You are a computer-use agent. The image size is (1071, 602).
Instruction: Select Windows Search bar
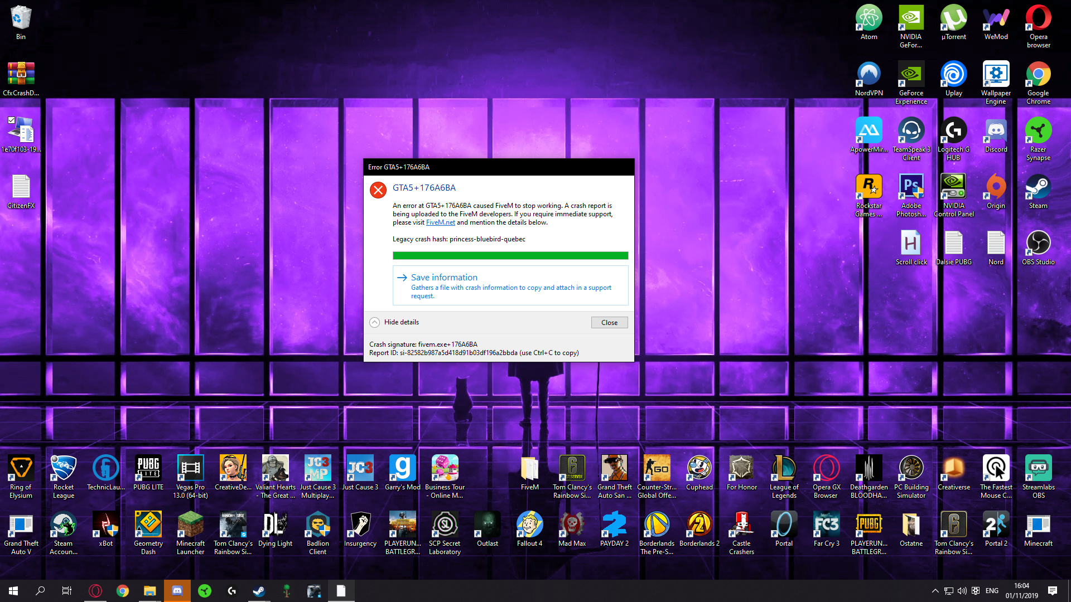coord(40,591)
